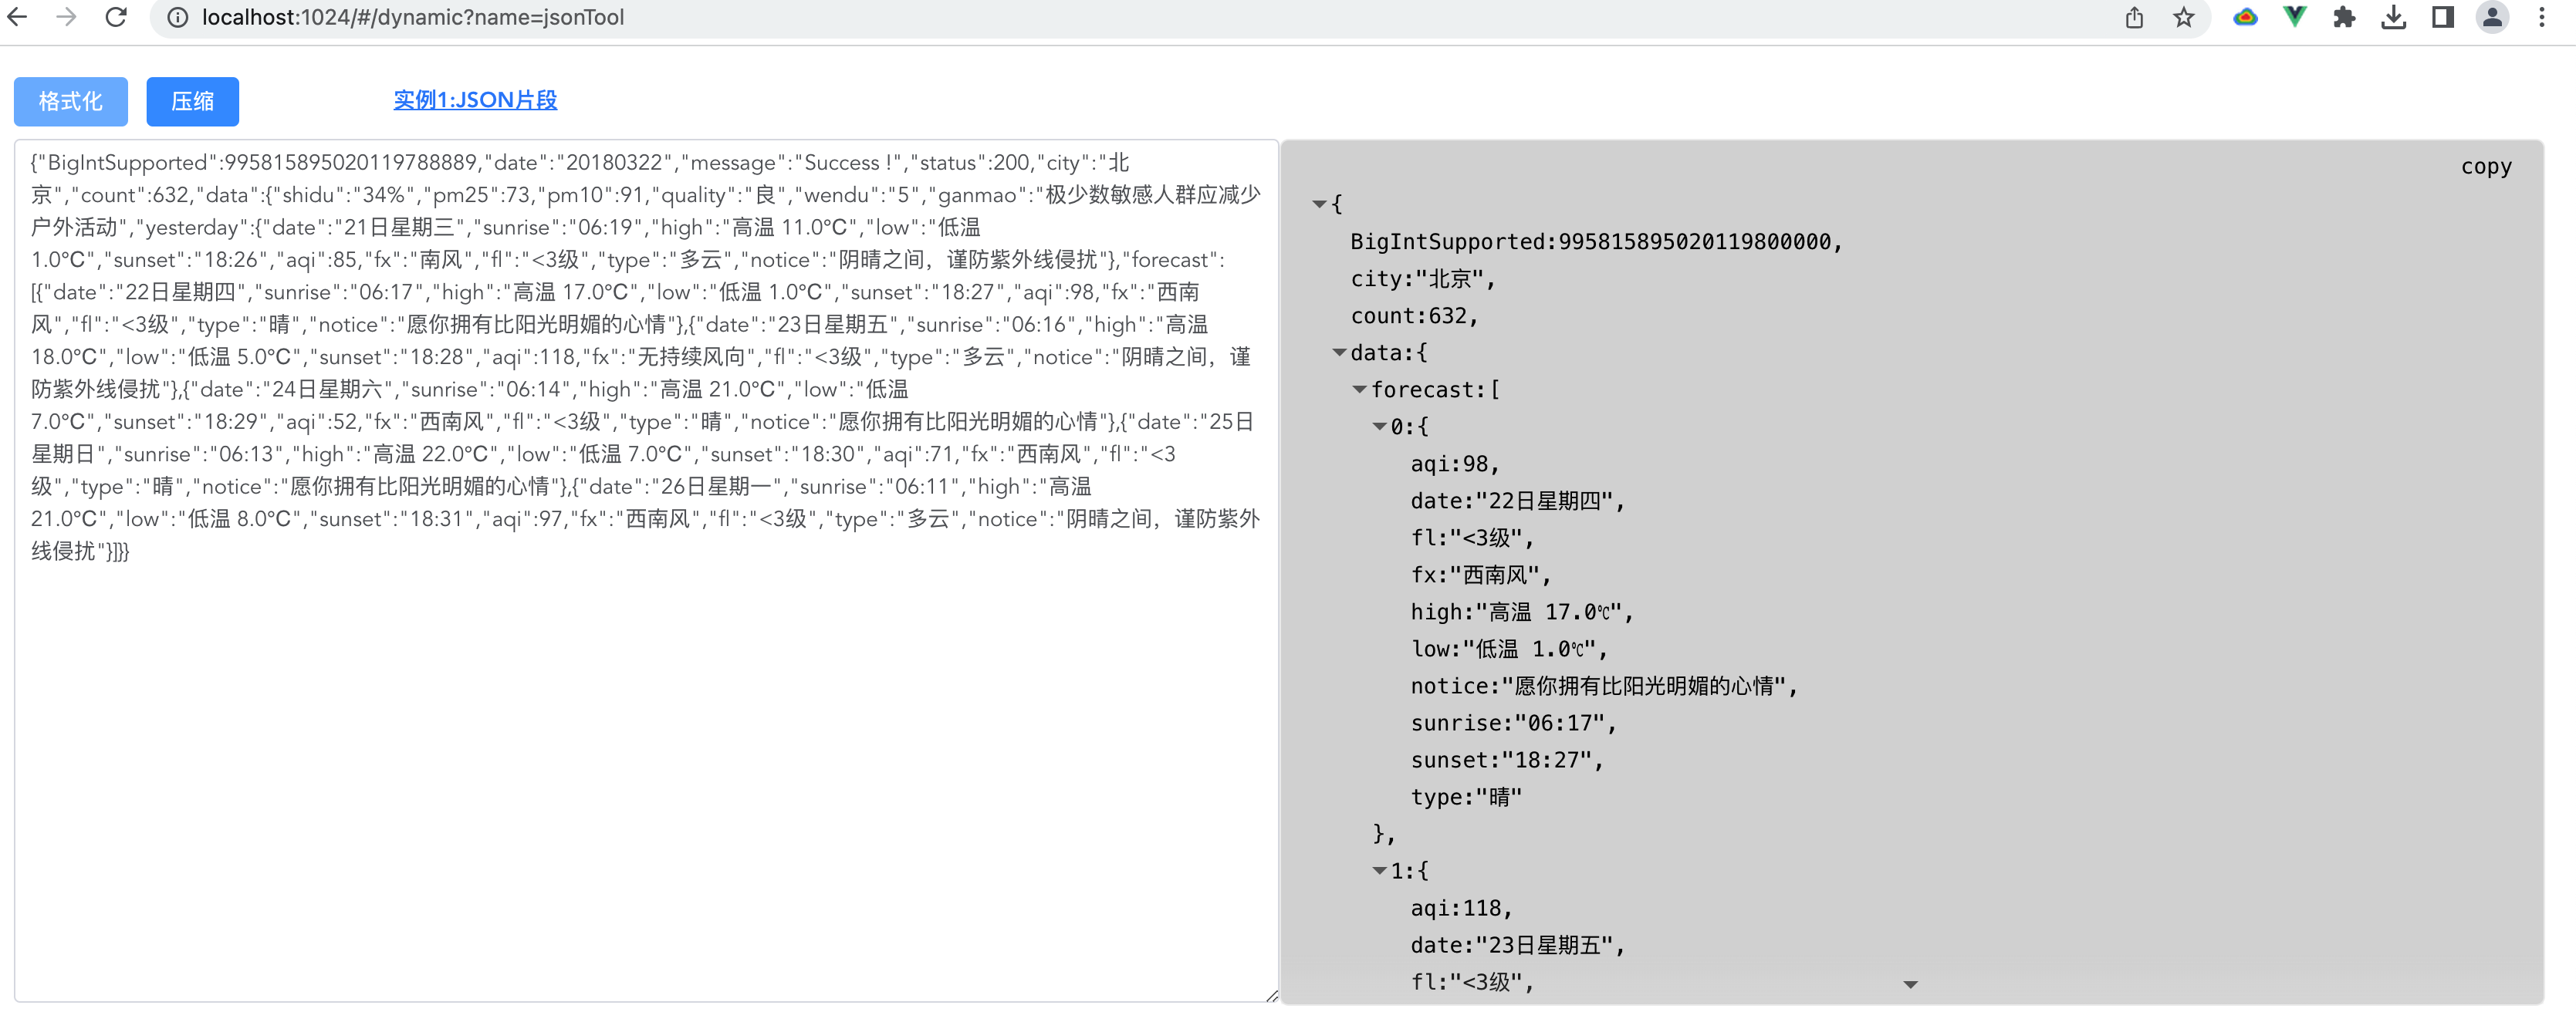
Task: Select the count:632 line
Action: [1414, 315]
